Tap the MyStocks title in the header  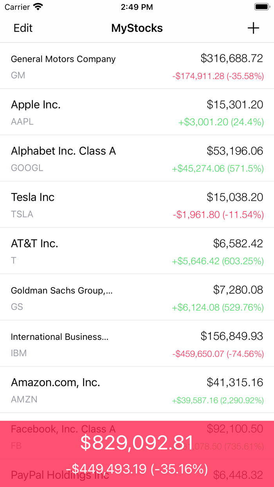(x=137, y=28)
